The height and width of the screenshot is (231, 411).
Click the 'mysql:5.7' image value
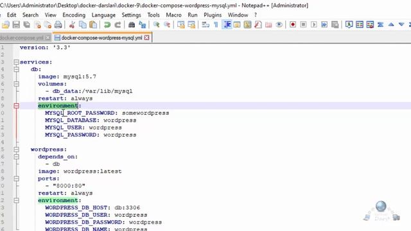(x=80, y=77)
